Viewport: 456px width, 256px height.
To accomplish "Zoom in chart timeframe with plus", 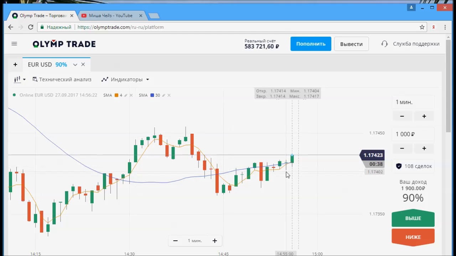I will point(214,241).
